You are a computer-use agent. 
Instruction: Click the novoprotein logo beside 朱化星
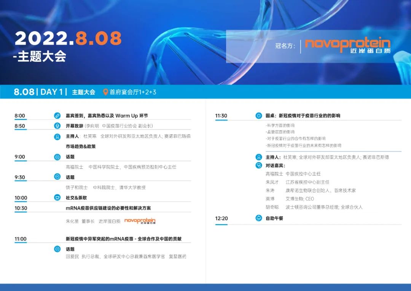(141, 220)
